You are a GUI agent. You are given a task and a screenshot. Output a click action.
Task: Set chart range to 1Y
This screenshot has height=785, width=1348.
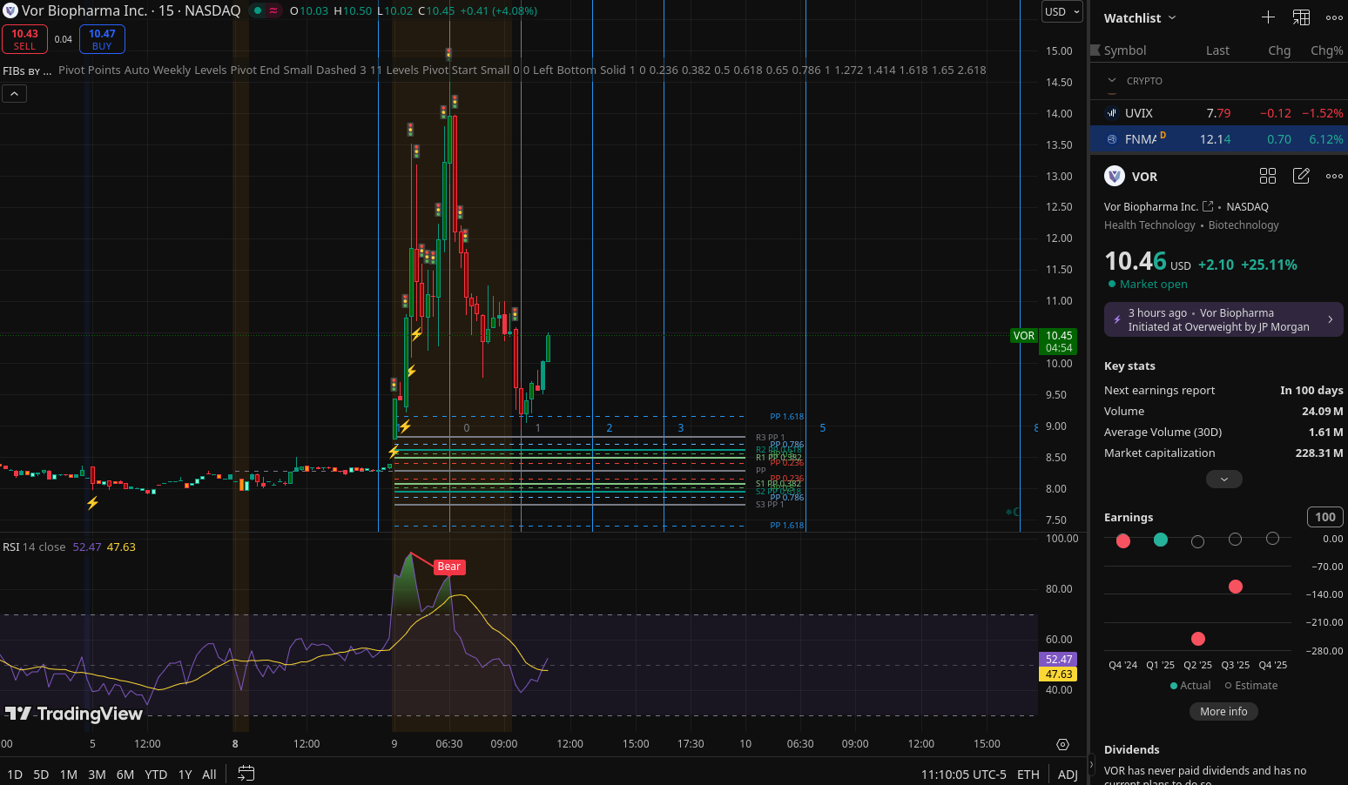185,775
